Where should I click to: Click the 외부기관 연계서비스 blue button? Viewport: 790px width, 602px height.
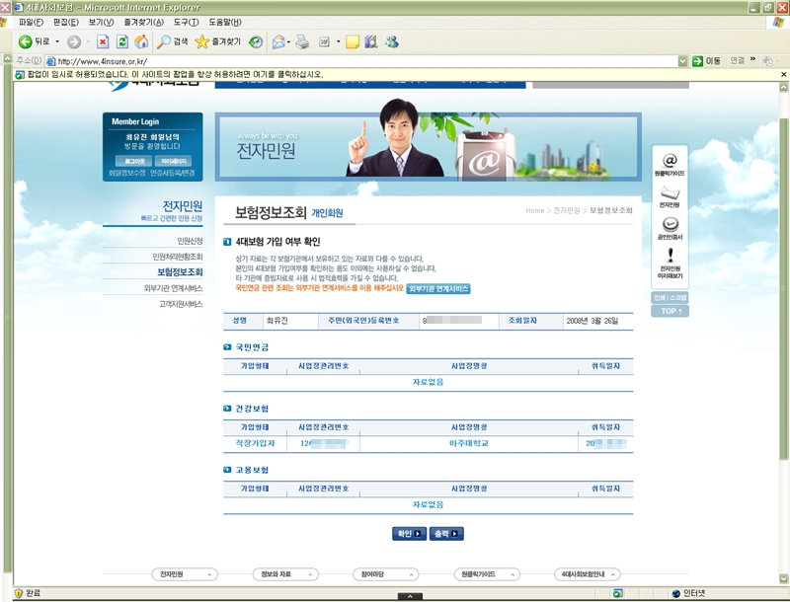click(438, 289)
